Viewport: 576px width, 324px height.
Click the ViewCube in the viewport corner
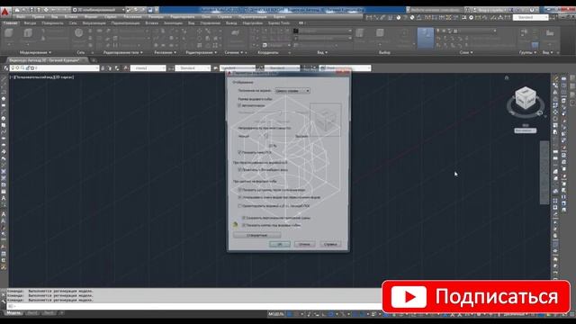526,98
